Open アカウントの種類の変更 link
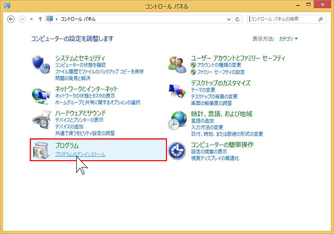Screen dimensions: 334x234 (219, 65)
